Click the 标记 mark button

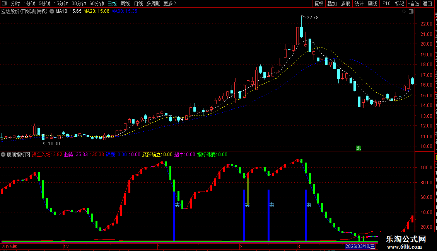point(399,3)
